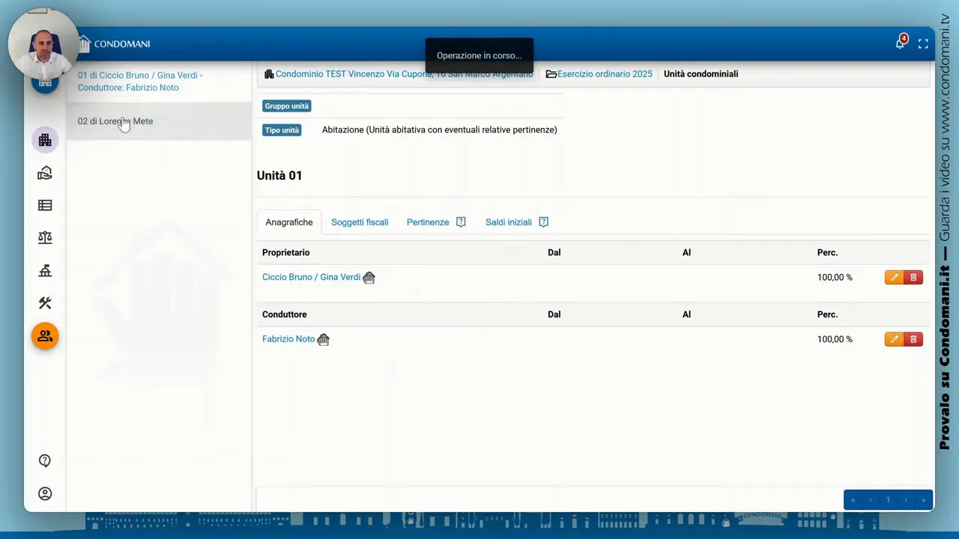This screenshot has width=959, height=539.
Task: Open the Ciccio Bruno / Gina Verdi link
Action: (311, 277)
